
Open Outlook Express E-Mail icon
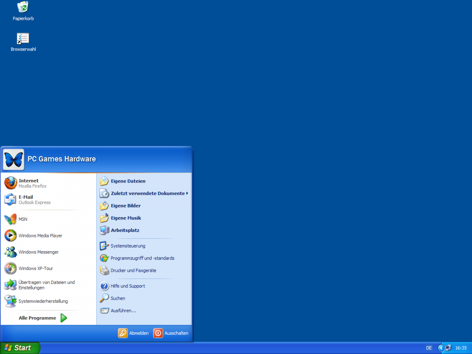pyautogui.click(x=10, y=199)
